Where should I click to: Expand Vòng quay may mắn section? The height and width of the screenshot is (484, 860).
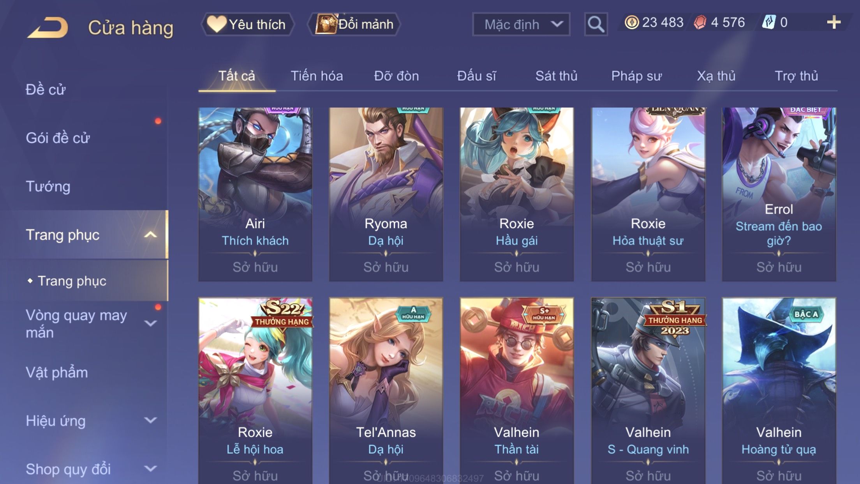(150, 323)
